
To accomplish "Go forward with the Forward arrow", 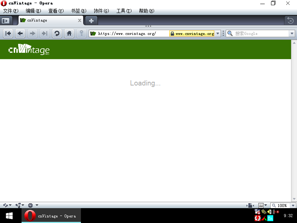I will (x=32, y=33).
